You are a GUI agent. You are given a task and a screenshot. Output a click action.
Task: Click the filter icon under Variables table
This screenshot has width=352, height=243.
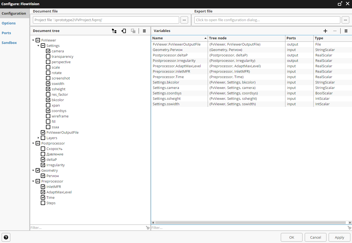click(x=350, y=228)
